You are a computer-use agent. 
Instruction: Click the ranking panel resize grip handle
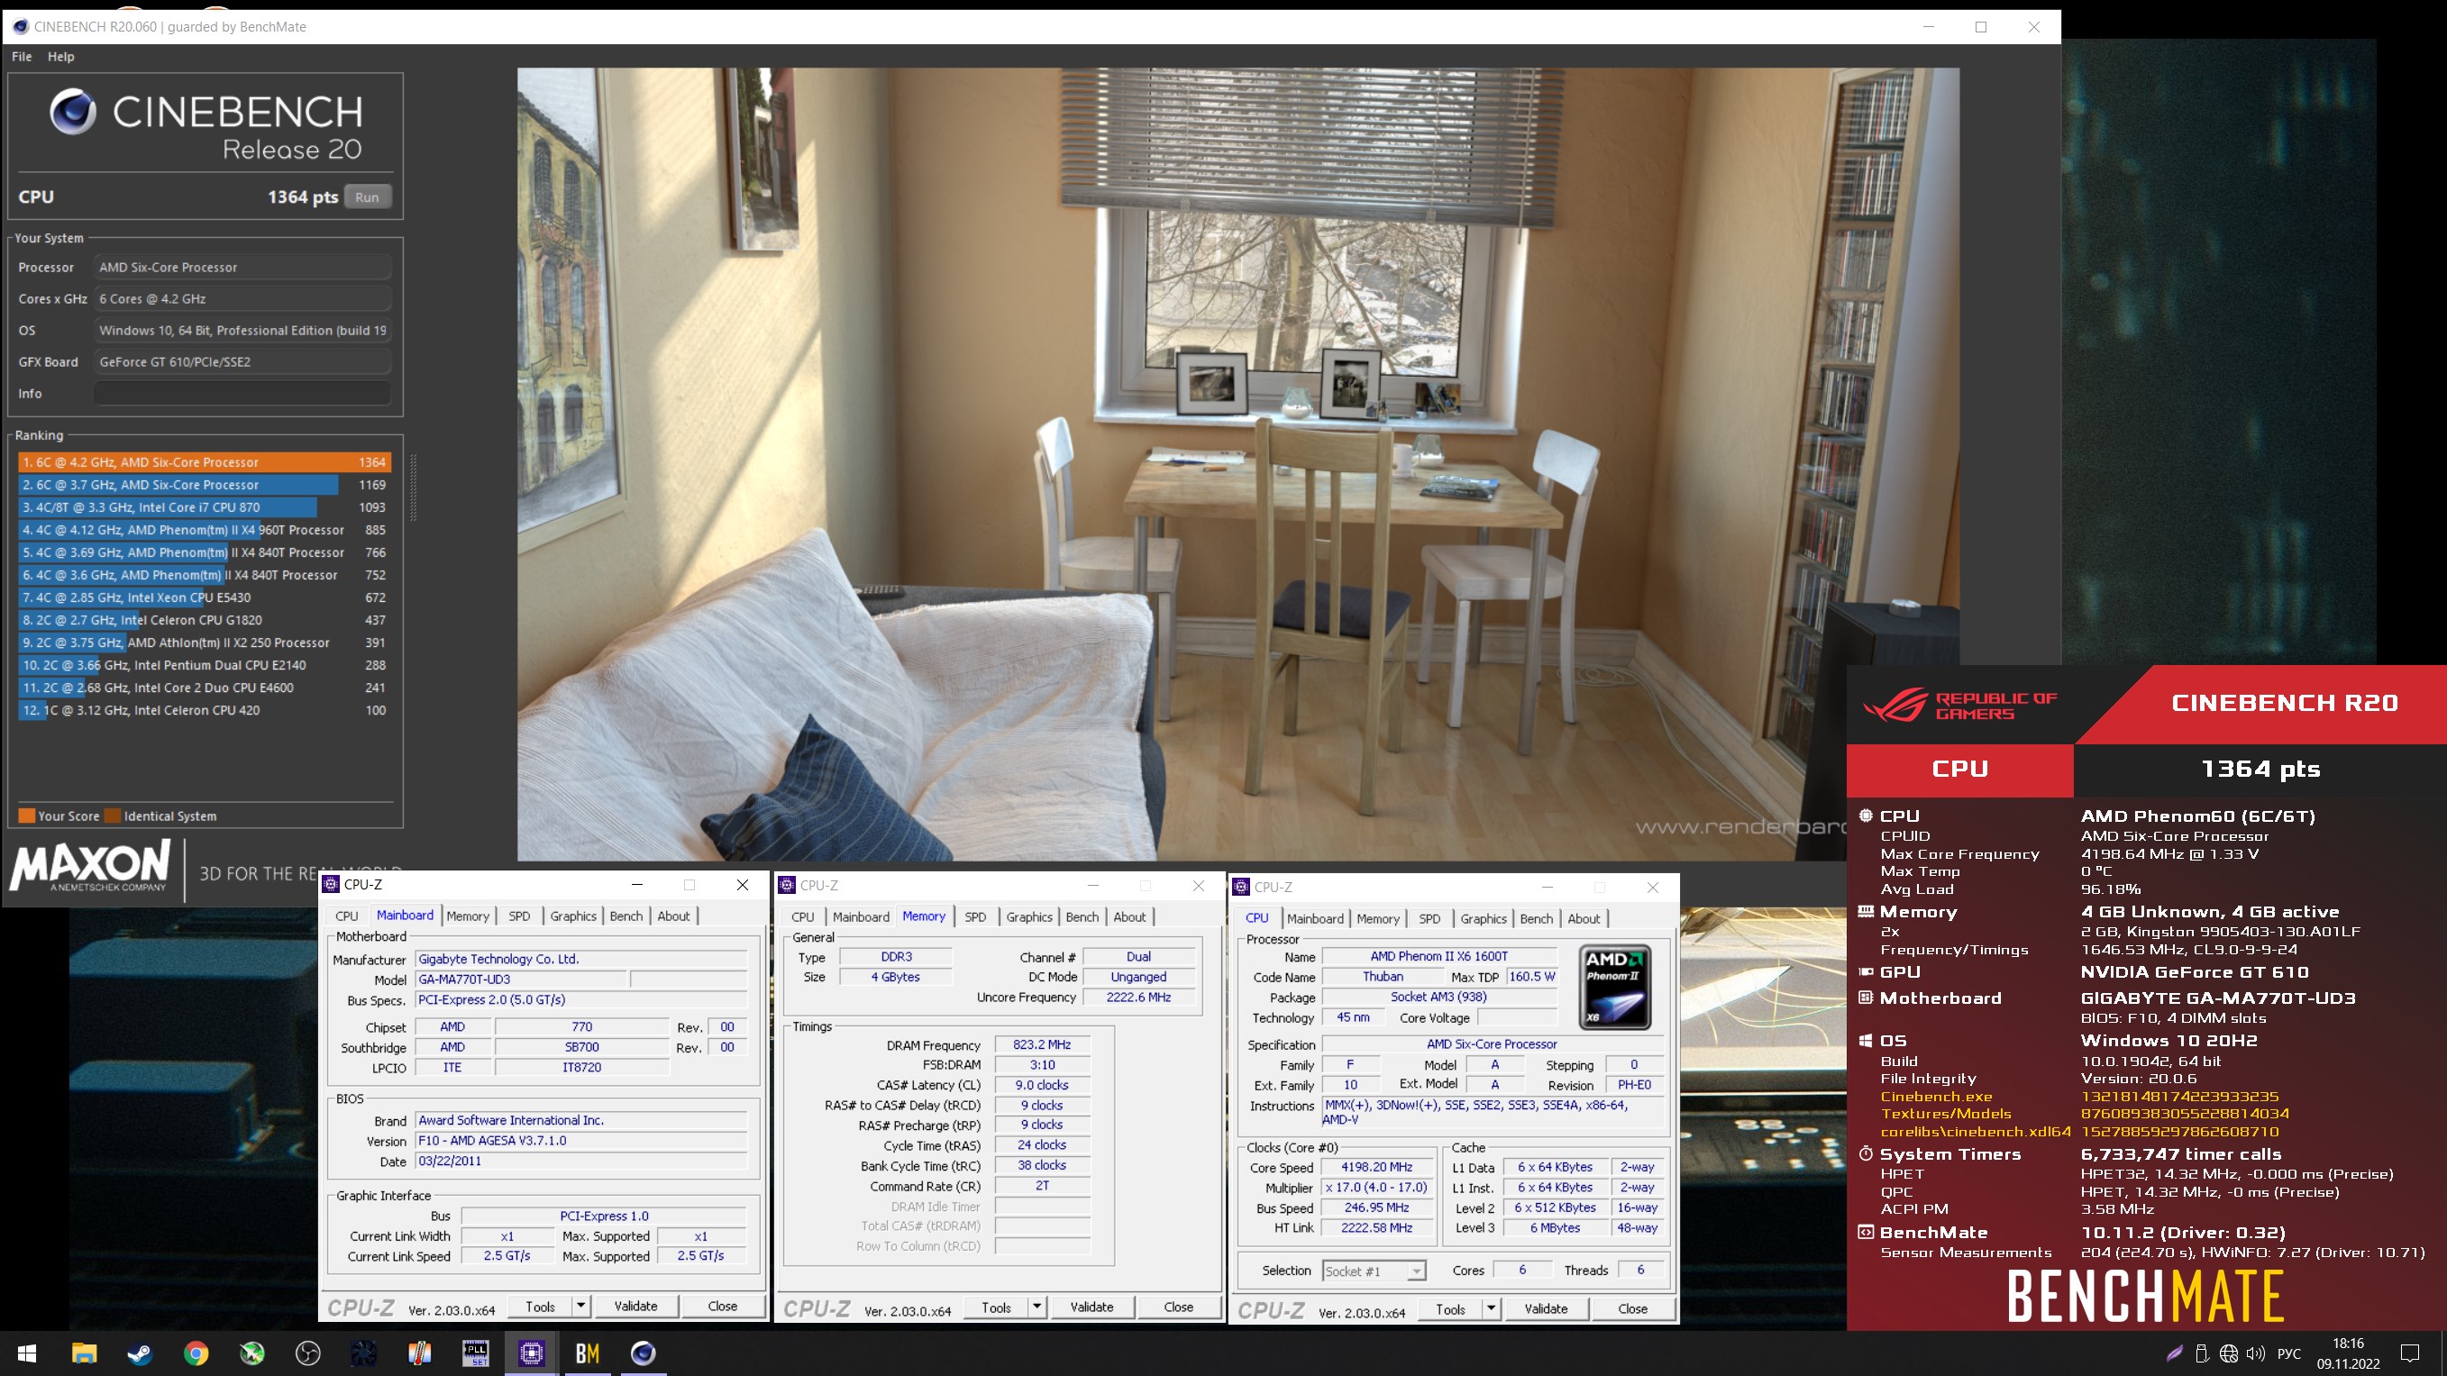coord(412,488)
